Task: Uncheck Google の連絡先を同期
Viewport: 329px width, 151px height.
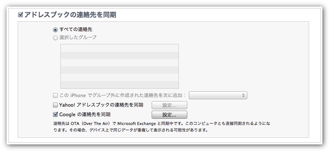Action: click(55, 114)
